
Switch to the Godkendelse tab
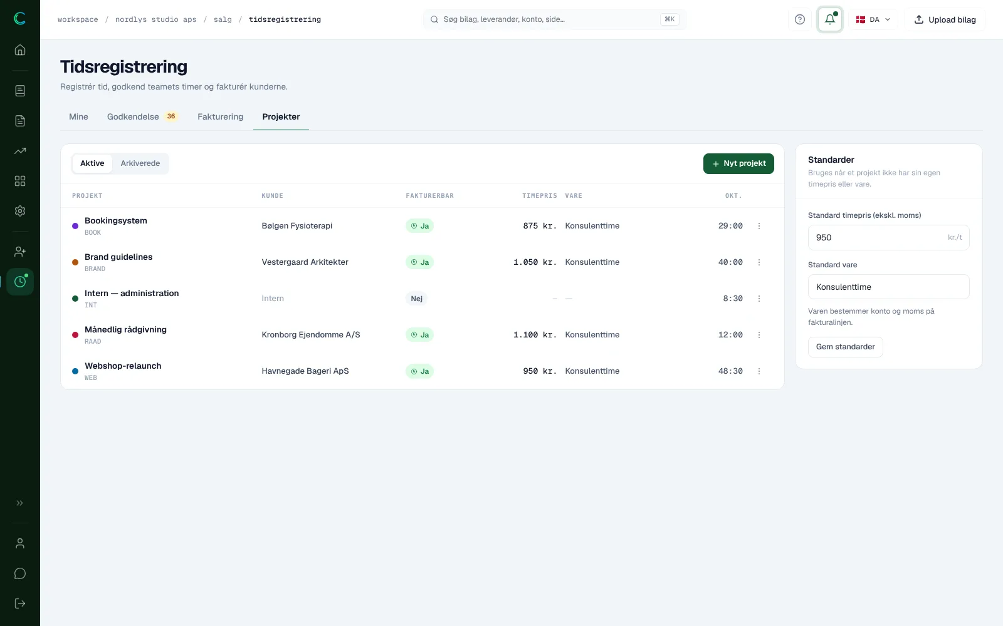click(142, 117)
